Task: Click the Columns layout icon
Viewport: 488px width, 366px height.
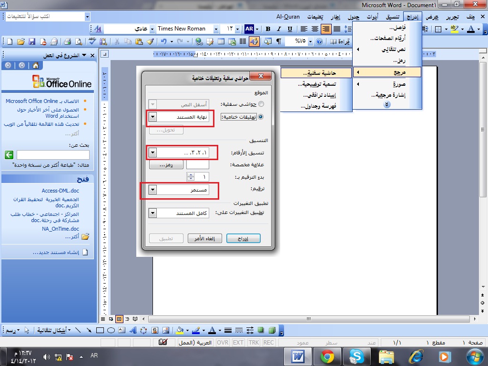Action: [243, 41]
